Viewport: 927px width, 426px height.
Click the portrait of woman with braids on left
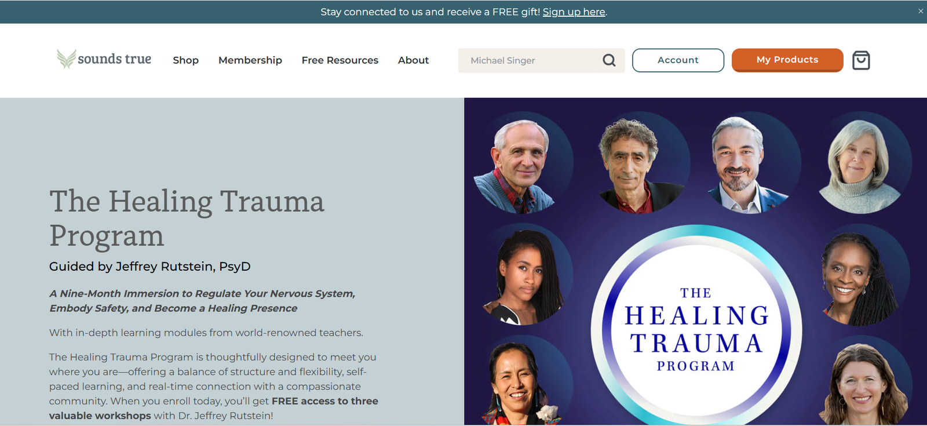(x=524, y=276)
